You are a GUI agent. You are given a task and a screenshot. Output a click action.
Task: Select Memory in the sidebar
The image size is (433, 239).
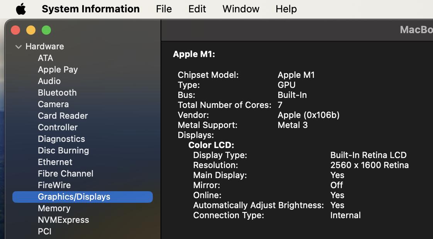point(54,209)
